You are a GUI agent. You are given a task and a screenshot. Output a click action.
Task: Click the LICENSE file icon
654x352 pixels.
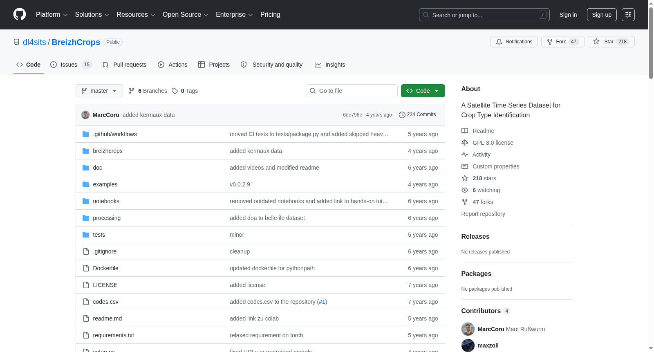click(86, 285)
